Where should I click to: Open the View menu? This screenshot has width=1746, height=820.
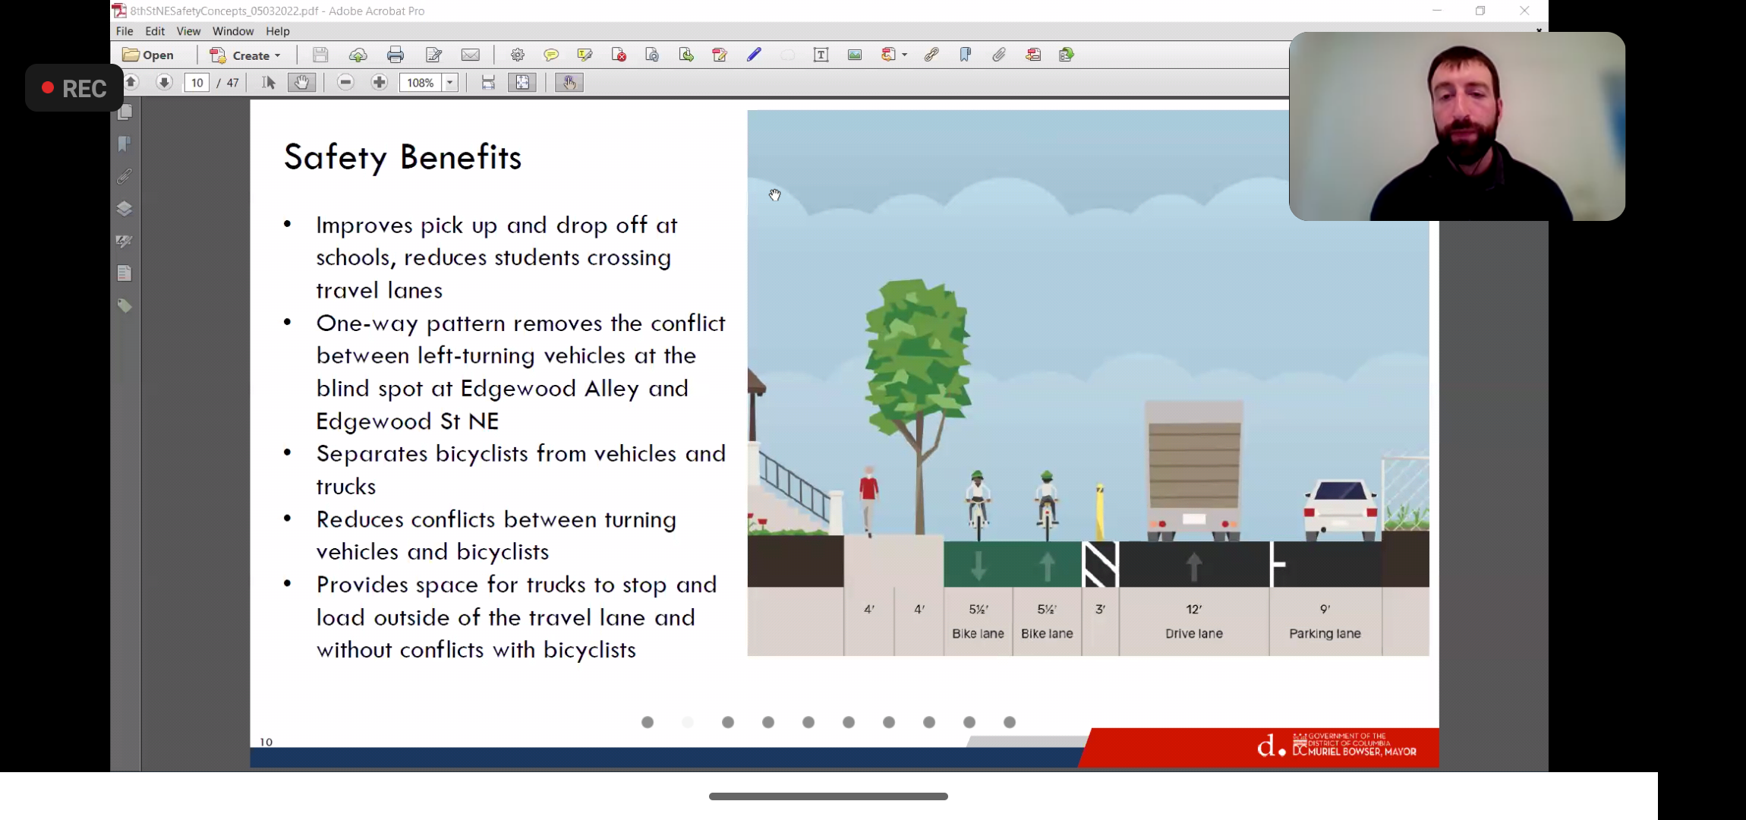click(188, 31)
